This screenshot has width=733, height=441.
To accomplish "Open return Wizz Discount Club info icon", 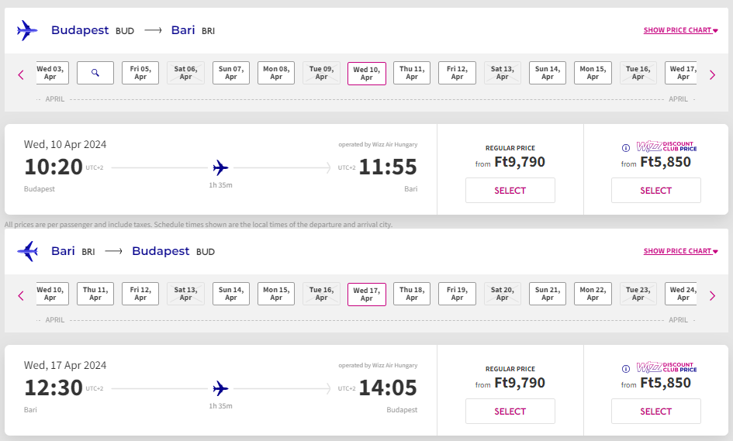I will coord(626,369).
